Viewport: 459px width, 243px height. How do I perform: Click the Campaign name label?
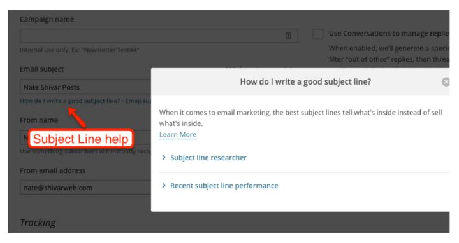click(x=47, y=19)
